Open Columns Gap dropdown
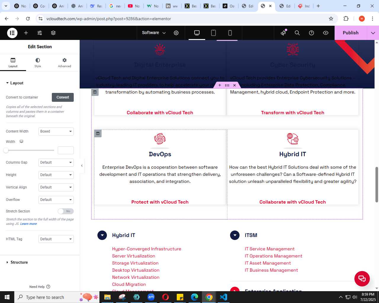 coord(56,162)
